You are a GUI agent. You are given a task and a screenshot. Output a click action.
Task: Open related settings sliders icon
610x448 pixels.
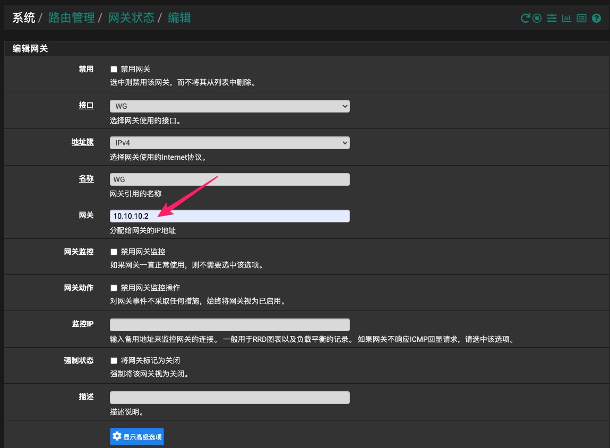click(x=552, y=19)
